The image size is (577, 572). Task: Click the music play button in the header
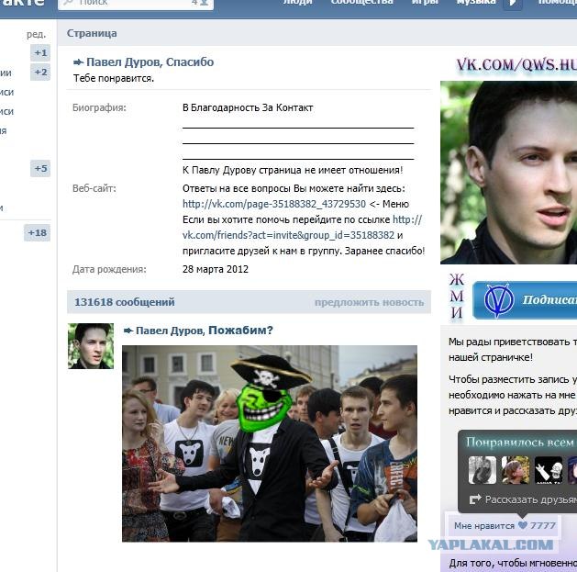(x=513, y=4)
